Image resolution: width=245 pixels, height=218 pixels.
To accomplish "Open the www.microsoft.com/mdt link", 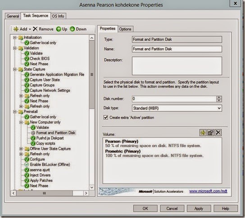I will pos(208,191).
